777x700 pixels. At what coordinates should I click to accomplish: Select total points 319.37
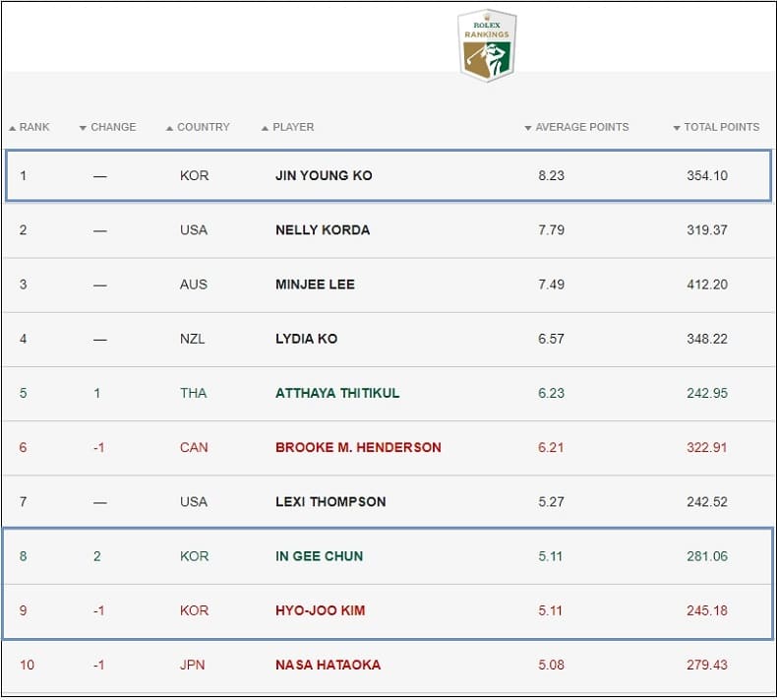click(707, 230)
